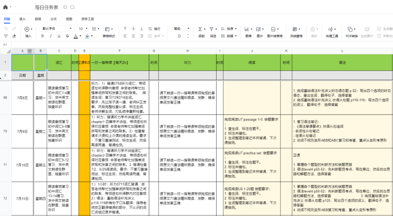The width and height of the screenshot is (393, 216).
Task: Open the fill color dropdown arrow
Action: click(92, 36)
